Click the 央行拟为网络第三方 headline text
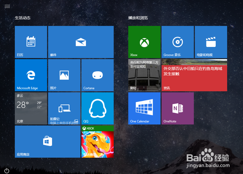The image size is (243, 174). click(144, 64)
